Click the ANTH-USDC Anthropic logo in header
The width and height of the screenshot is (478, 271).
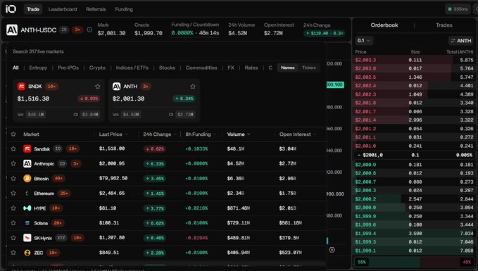click(x=12, y=30)
